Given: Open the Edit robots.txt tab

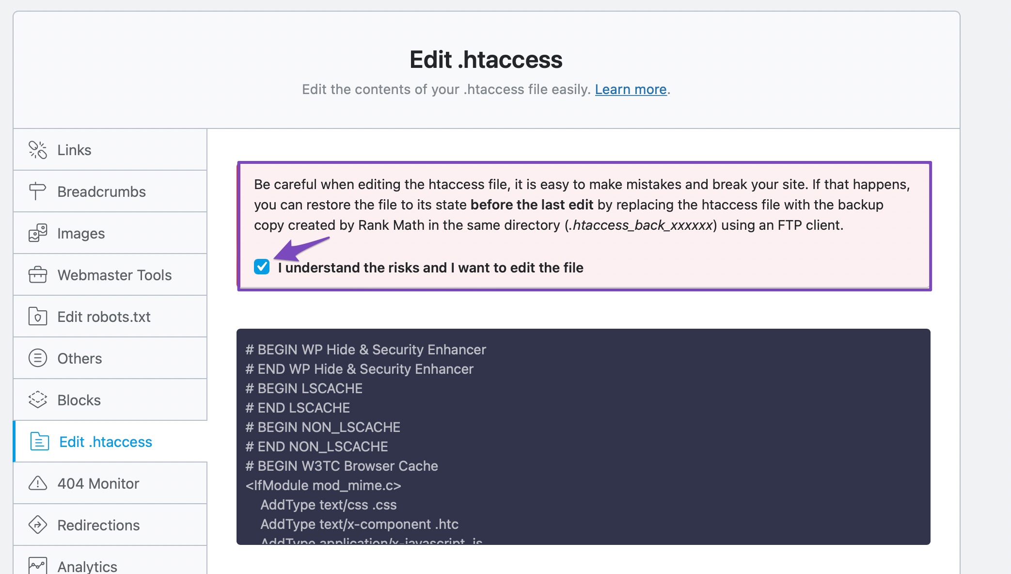Looking at the screenshot, I should pos(110,317).
